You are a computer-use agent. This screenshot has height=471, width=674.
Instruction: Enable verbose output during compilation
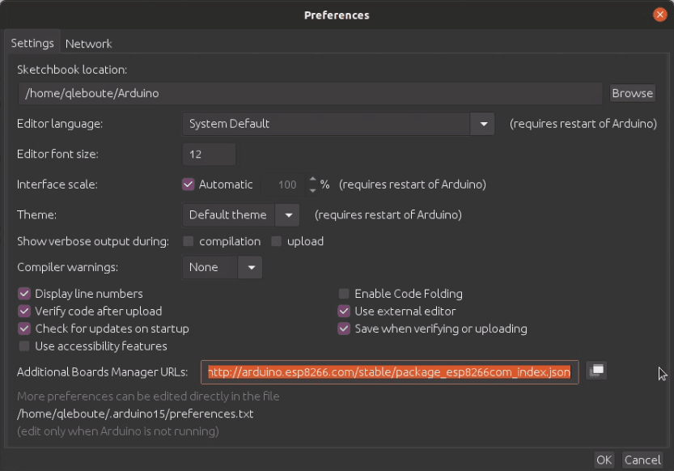point(189,241)
